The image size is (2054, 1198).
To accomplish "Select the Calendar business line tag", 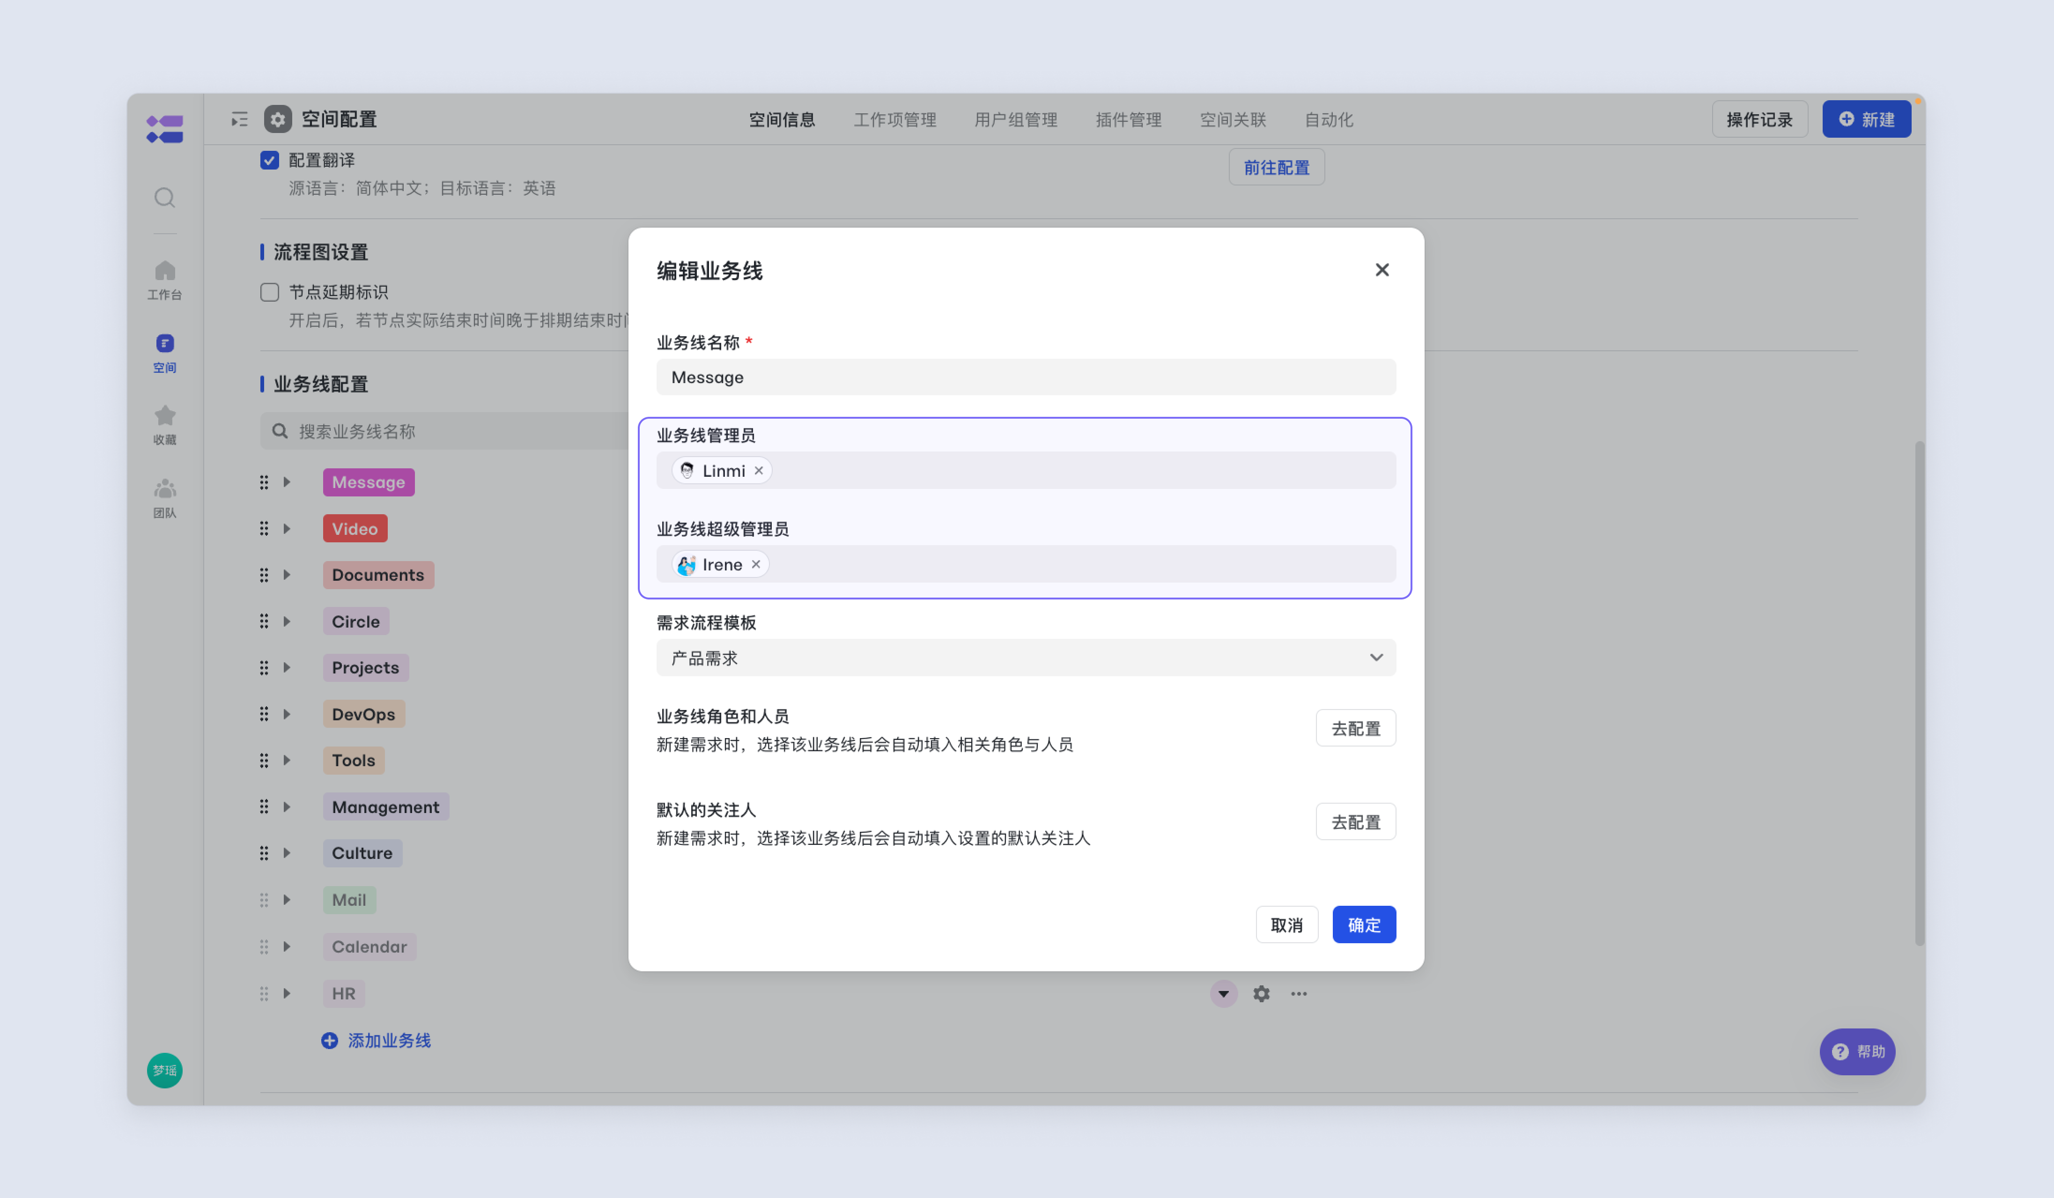I will [369, 946].
